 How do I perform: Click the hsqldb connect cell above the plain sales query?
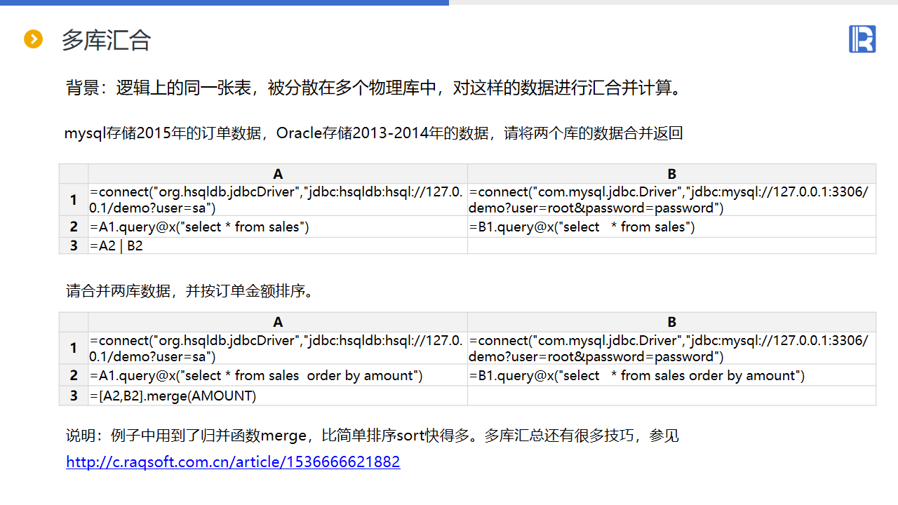click(x=278, y=200)
